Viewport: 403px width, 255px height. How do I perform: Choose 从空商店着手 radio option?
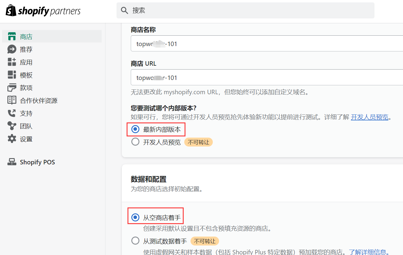coord(135,217)
